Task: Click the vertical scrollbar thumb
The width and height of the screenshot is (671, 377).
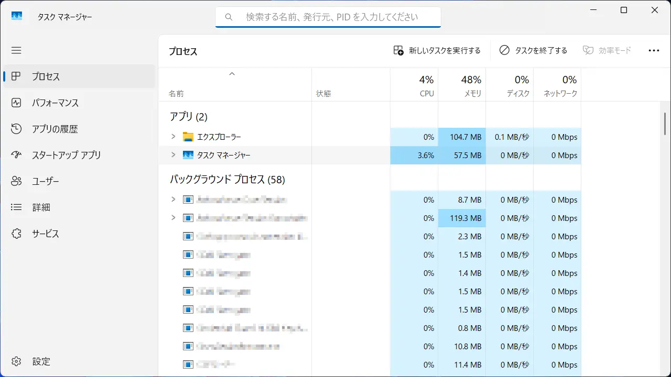Action: pos(665,124)
